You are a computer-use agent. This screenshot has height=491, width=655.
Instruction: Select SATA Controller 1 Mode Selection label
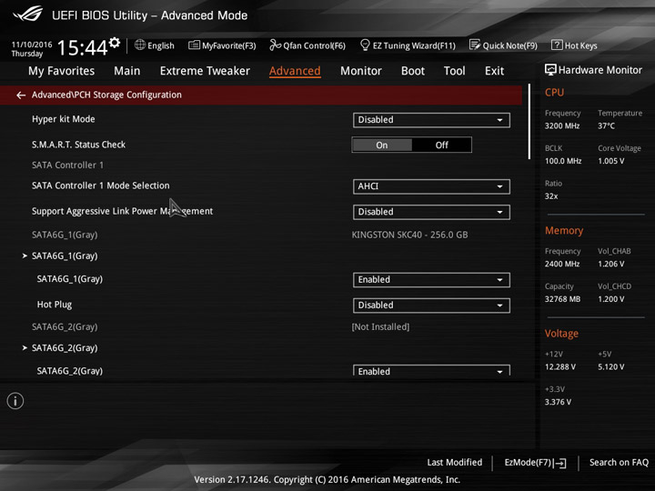[101, 185]
